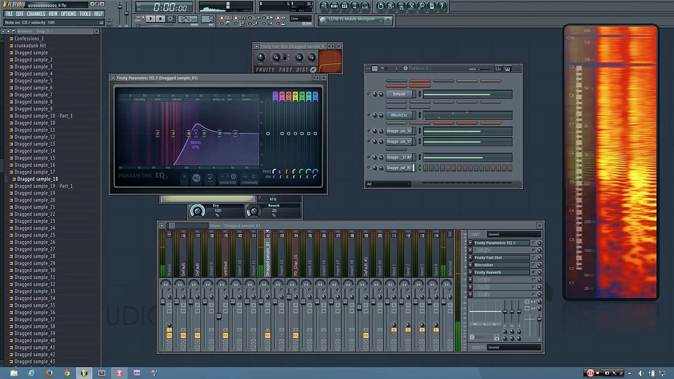Click band 7 token in Parametric EQ
The height and width of the screenshot is (379, 674).
(x=235, y=134)
